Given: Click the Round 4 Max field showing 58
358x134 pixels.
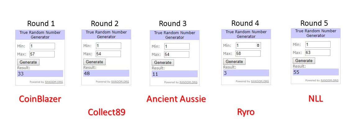Looking at the screenshot, I should pyautogui.click(x=248, y=53).
